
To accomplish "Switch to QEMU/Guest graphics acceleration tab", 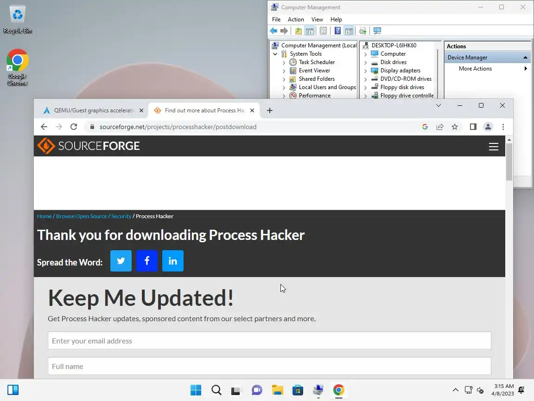I will [93, 110].
